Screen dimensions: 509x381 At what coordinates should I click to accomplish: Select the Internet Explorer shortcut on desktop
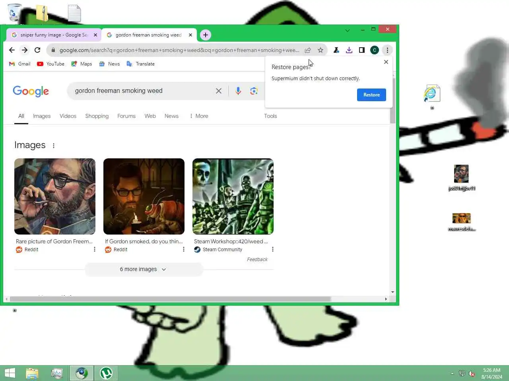(432, 96)
